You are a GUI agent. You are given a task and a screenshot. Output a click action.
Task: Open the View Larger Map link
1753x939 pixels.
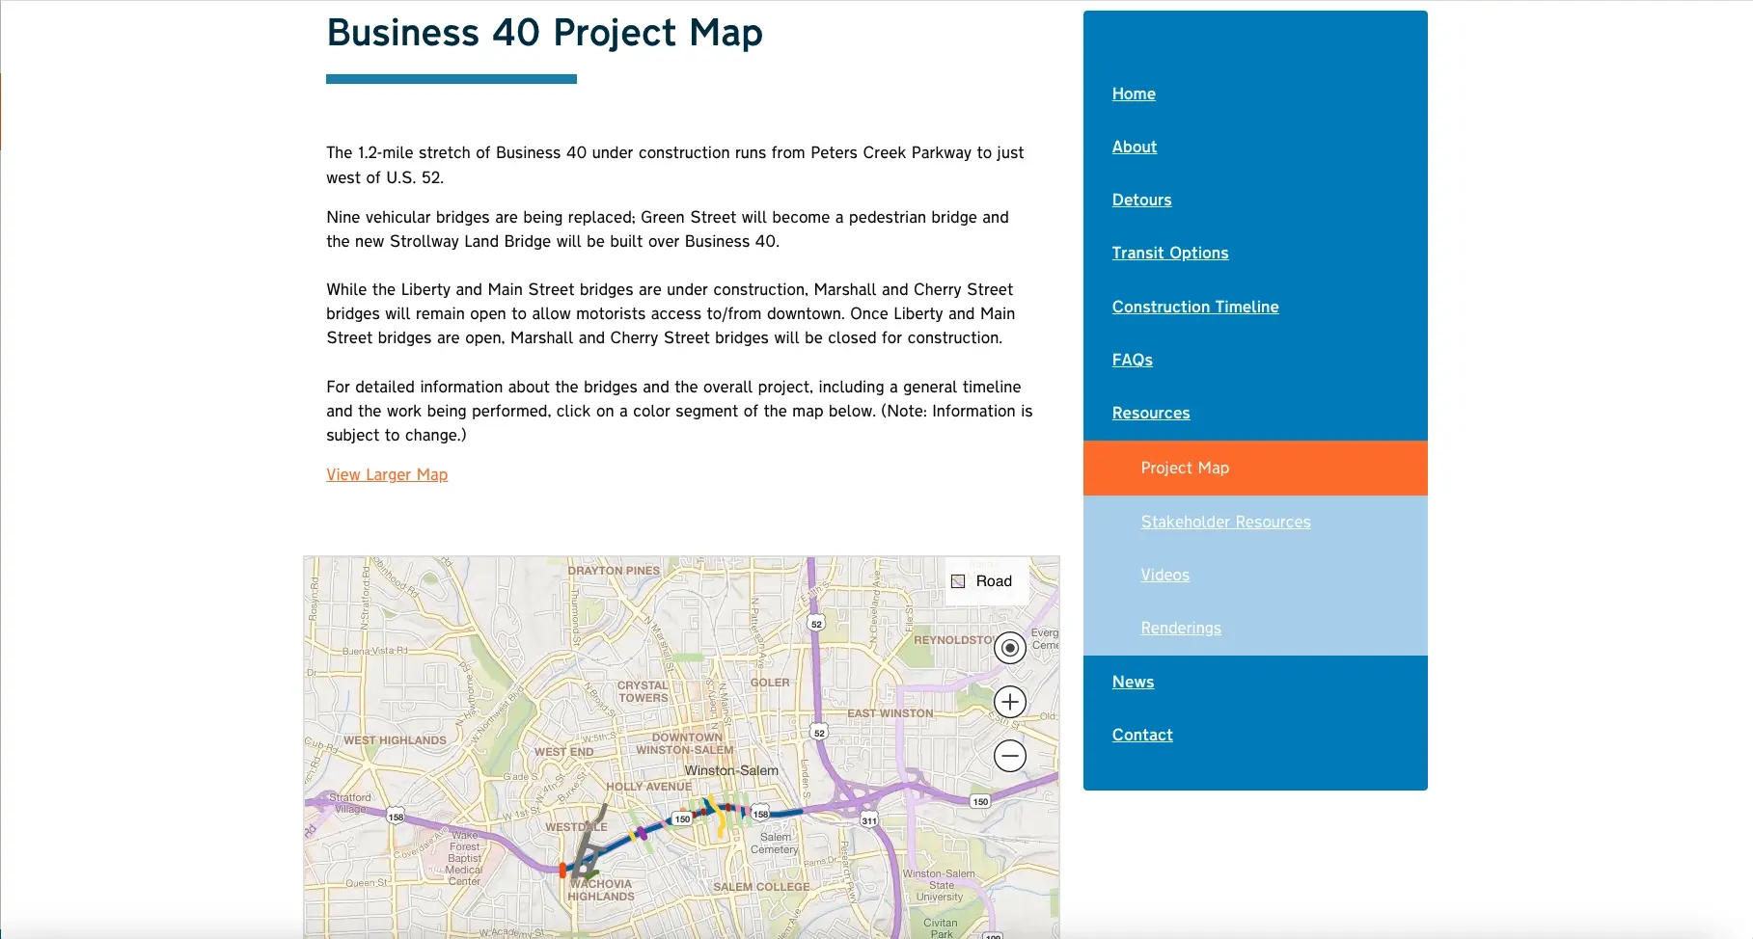[x=387, y=474]
